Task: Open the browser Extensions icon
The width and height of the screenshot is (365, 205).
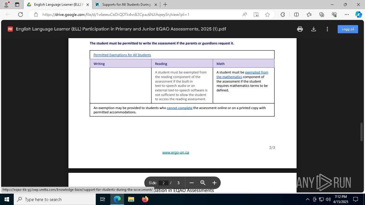Action: coord(283,15)
